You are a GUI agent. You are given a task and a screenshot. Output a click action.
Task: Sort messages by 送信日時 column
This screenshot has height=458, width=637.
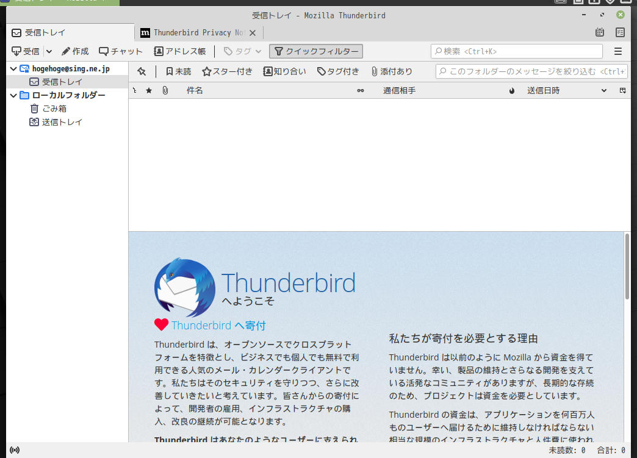(543, 90)
